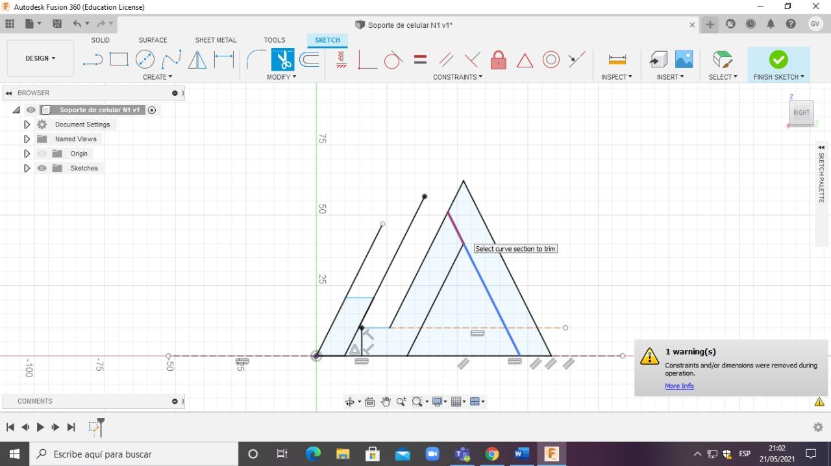
Task: Activate the component radio button
Action: 152,110
